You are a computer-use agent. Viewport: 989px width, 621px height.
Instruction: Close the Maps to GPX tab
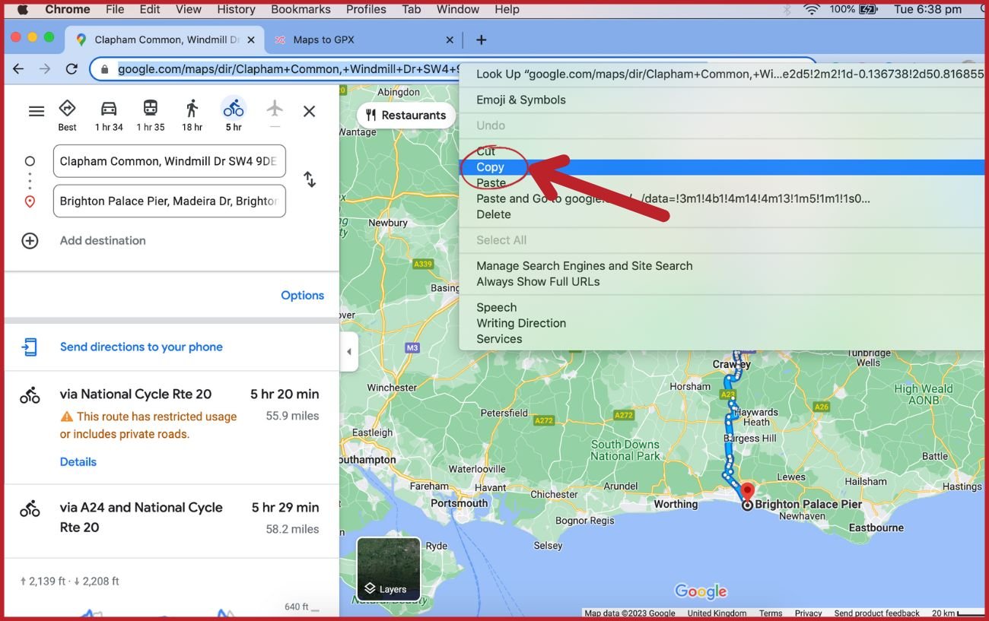pos(450,40)
